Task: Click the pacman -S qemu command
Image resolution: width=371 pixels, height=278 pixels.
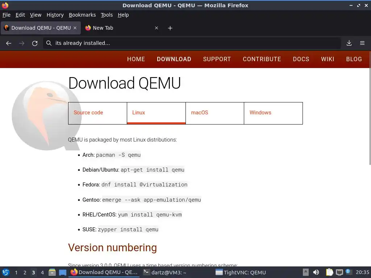Action: click(118, 155)
